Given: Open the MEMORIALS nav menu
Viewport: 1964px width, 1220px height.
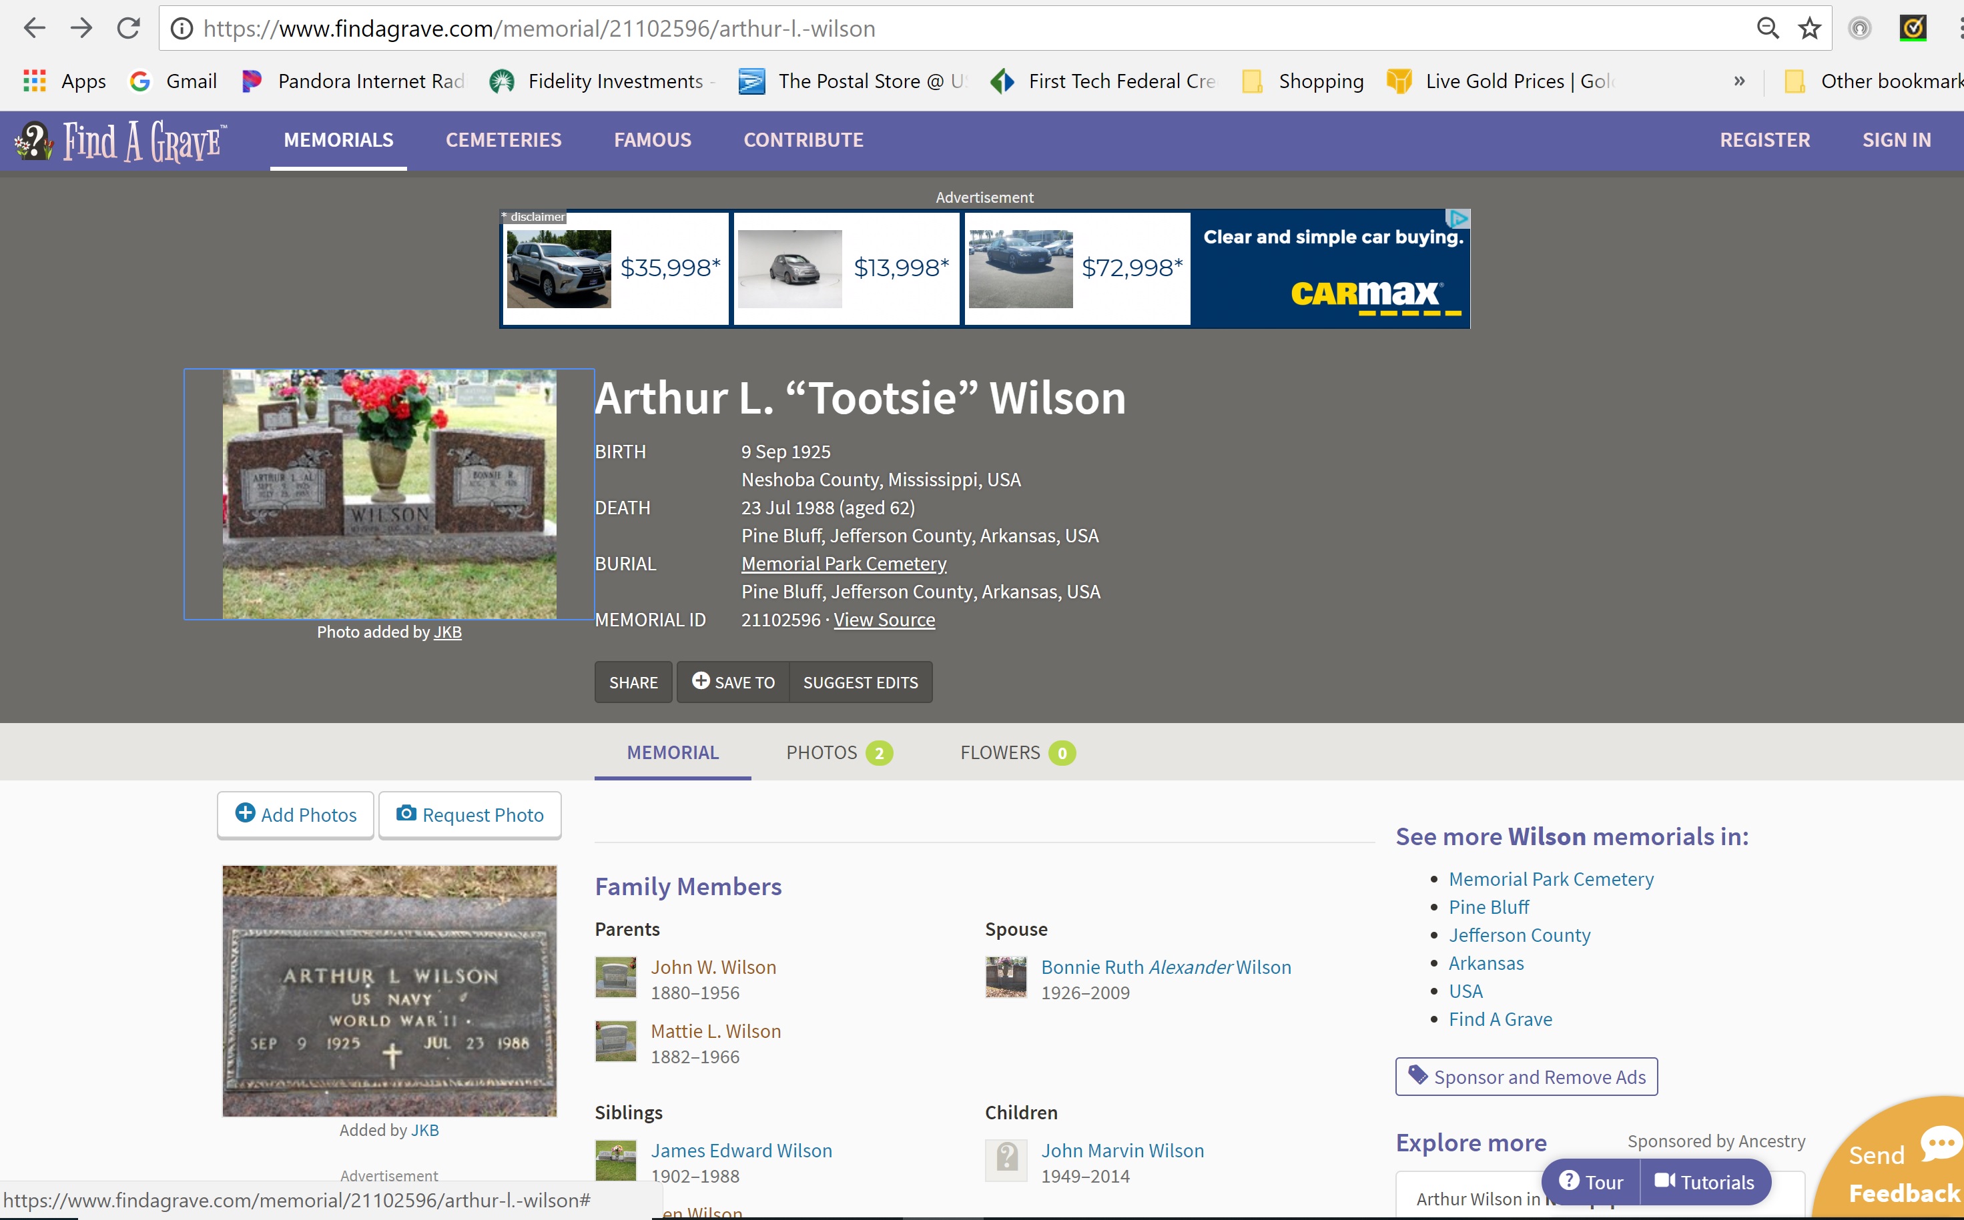Looking at the screenshot, I should (x=338, y=140).
